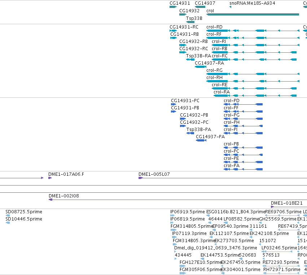Open EST EK112107.5prime label
The width and height of the screenshot is (307, 275).
[x=229, y=233]
